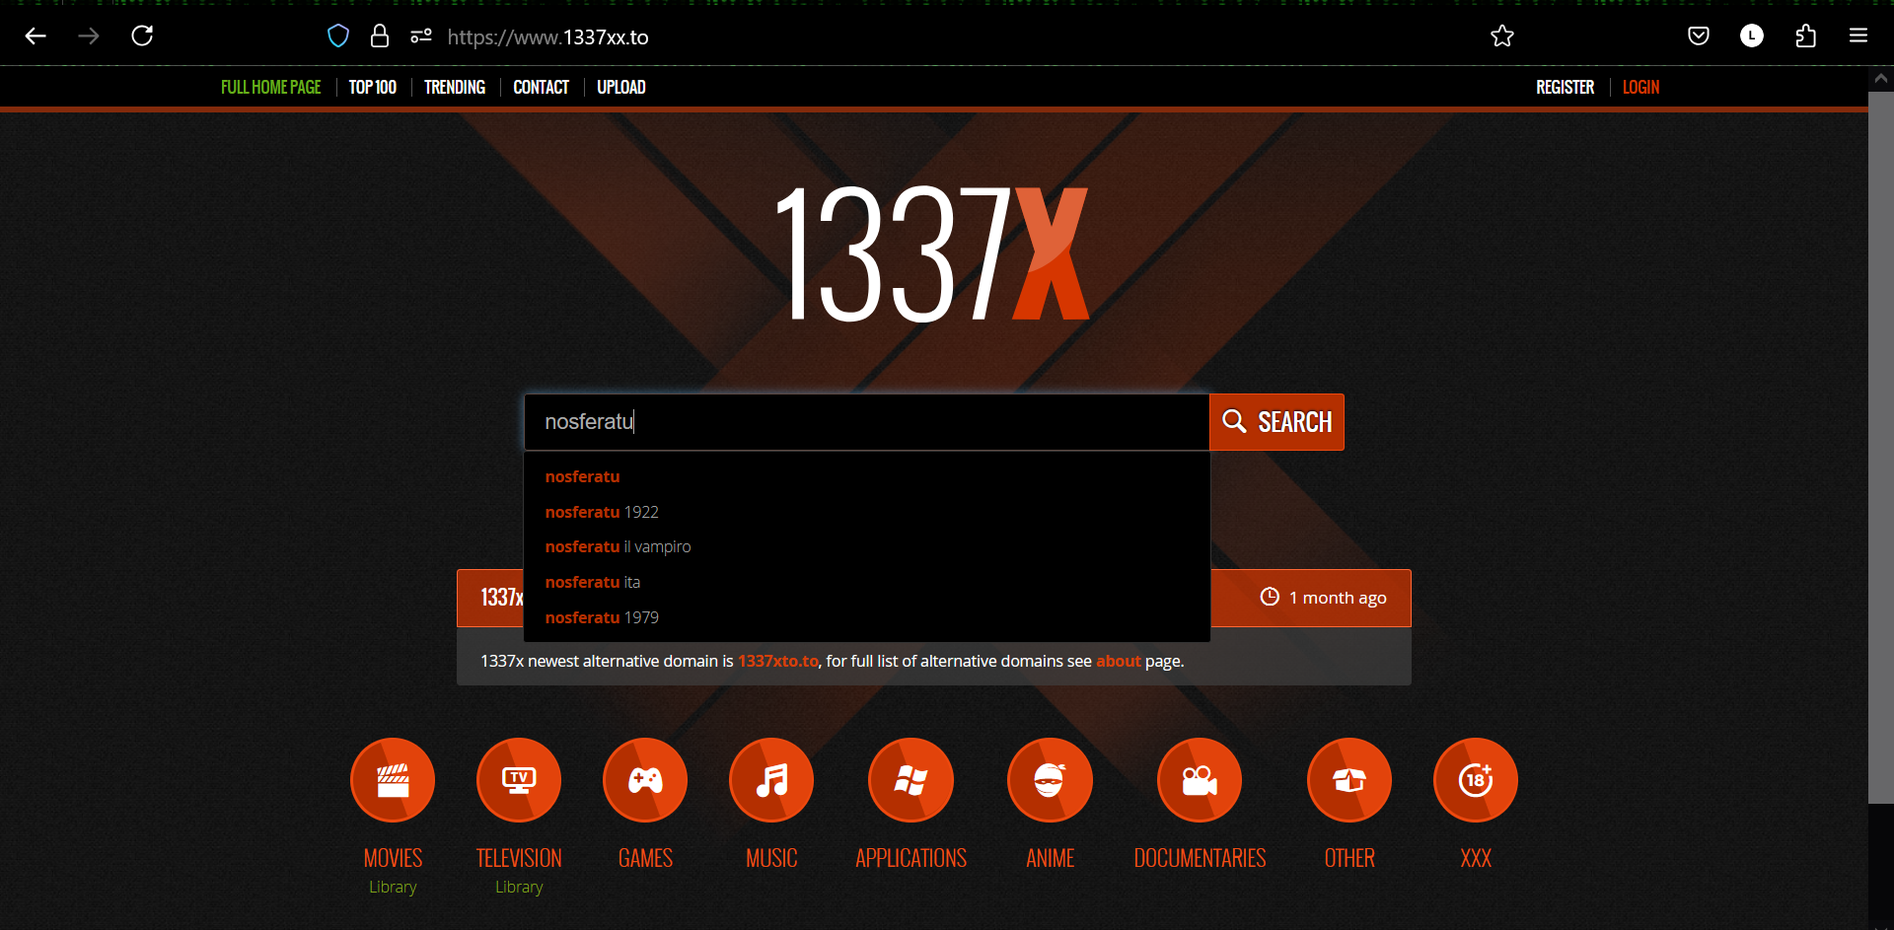Focus the search box containing nosferatu
The height and width of the screenshot is (930, 1894).
867,422
